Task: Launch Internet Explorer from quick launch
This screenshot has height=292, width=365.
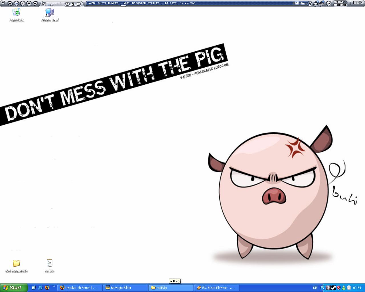Action: (x=40, y=288)
